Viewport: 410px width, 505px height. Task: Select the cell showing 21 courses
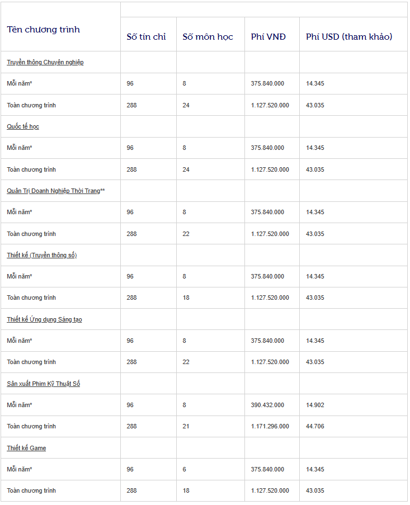186,426
